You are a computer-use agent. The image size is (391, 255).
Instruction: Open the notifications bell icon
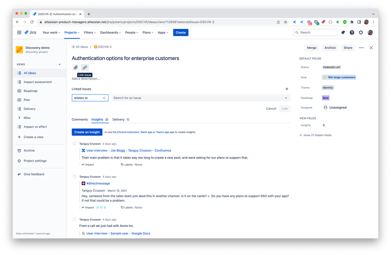(343, 32)
